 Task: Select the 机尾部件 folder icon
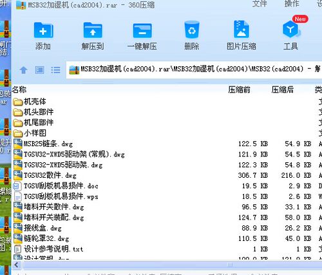click(x=17, y=123)
